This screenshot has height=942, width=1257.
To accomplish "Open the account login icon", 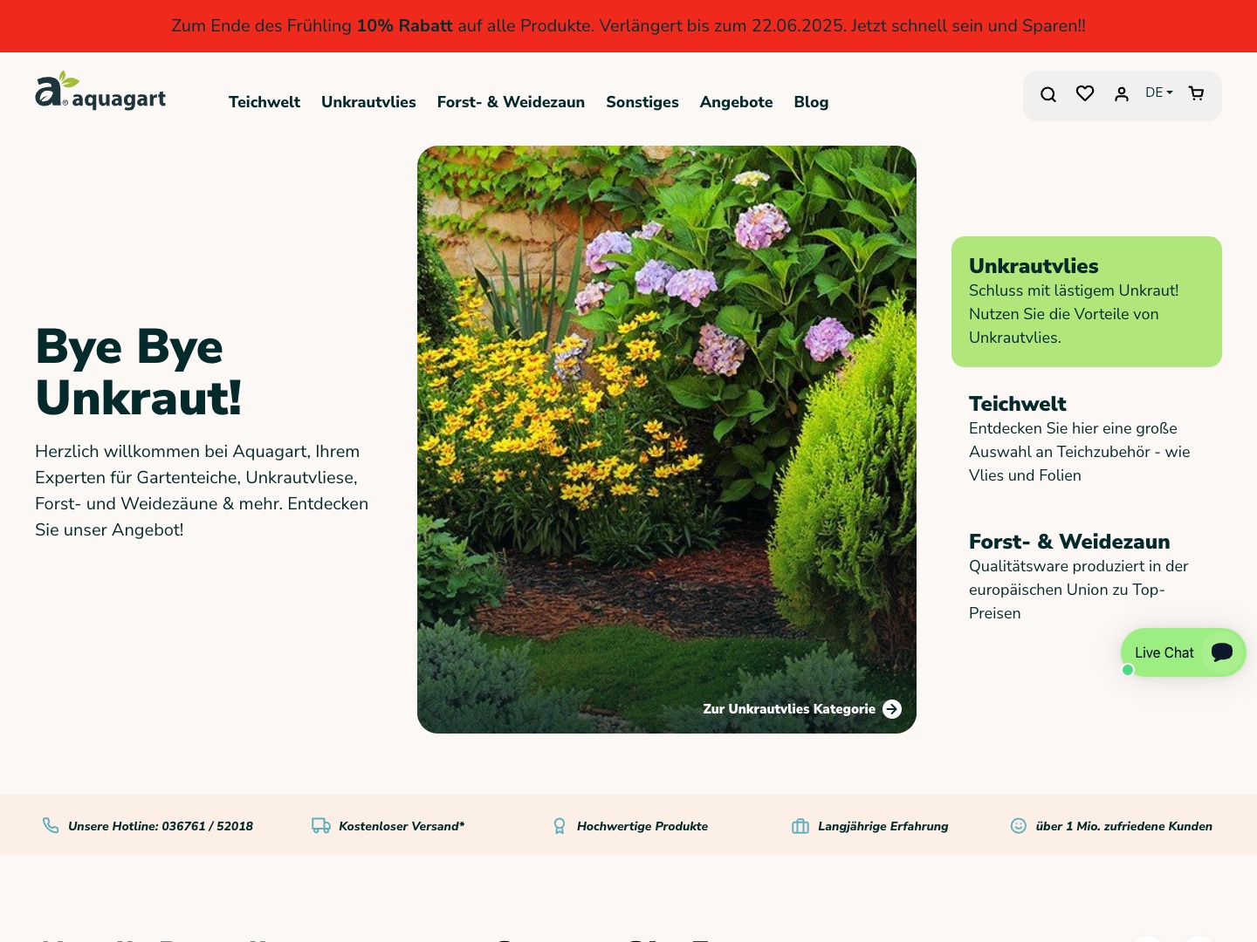I will tap(1121, 93).
